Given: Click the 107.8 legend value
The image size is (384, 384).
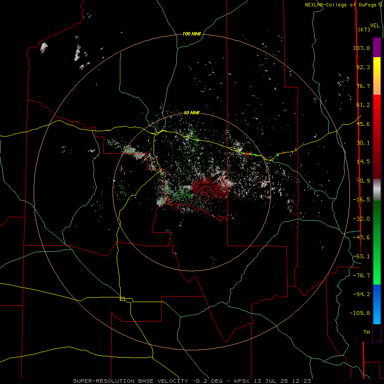Looking at the screenshot, I should tap(361, 48).
